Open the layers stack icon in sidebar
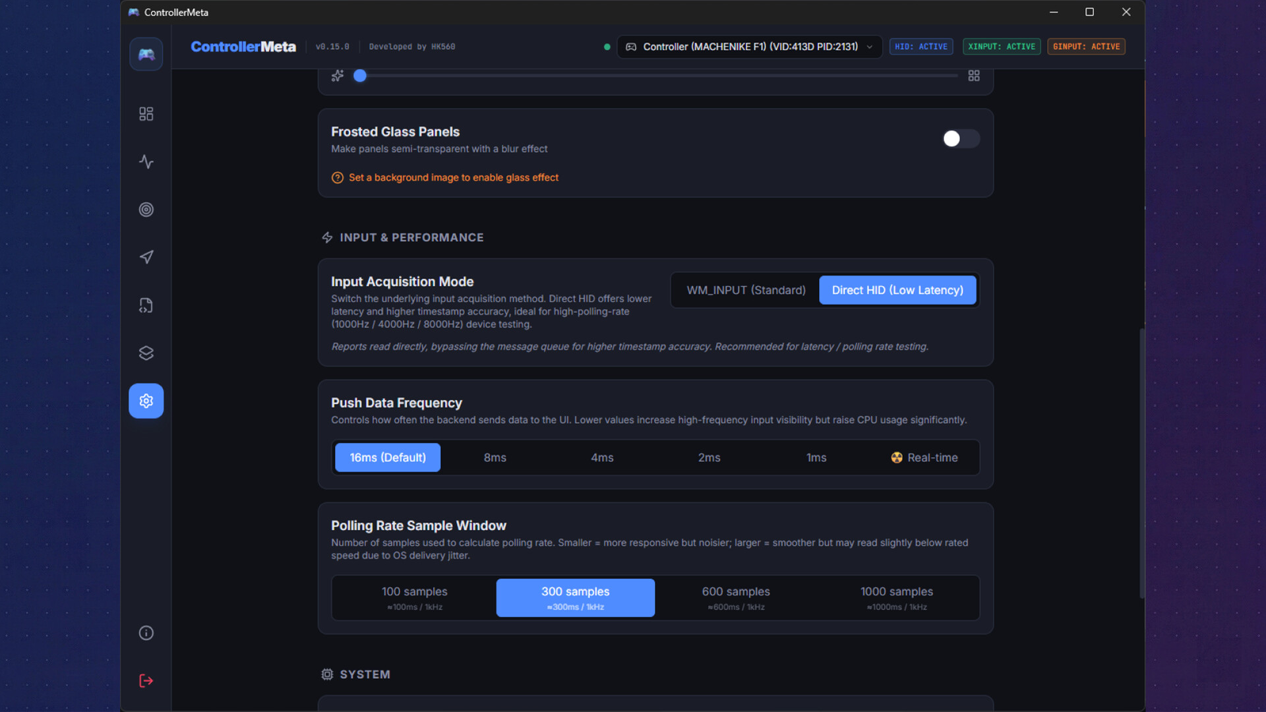 (146, 353)
